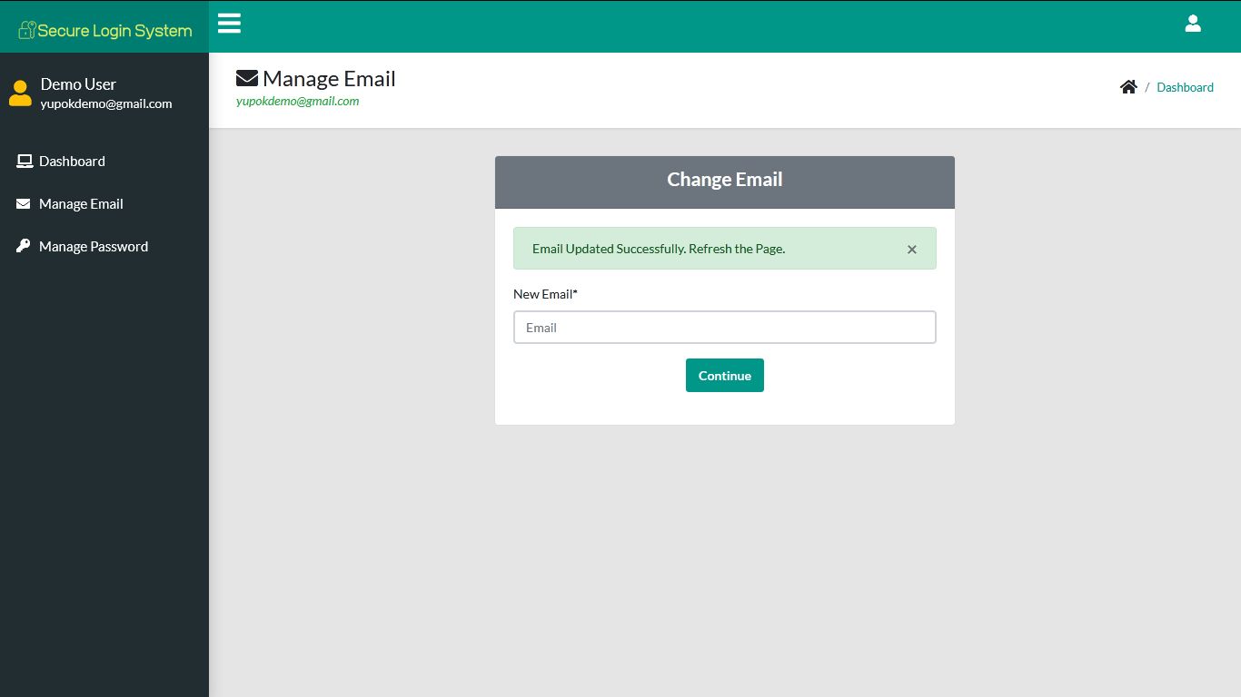Dismiss the Email Updated success alert
This screenshot has width=1241, height=697.
click(911, 249)
